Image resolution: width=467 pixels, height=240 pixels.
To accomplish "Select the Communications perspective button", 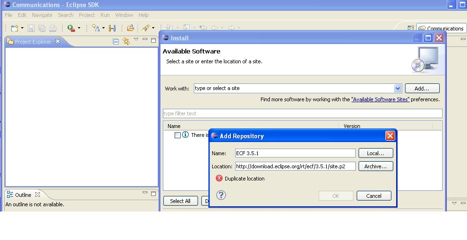I will [x=441, y=29].
